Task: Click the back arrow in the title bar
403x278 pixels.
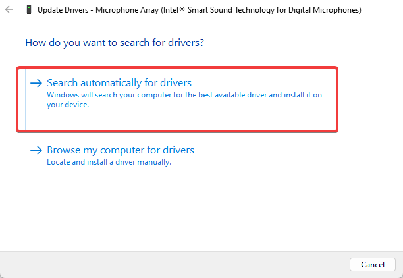Action: click(x=9, y=9)
